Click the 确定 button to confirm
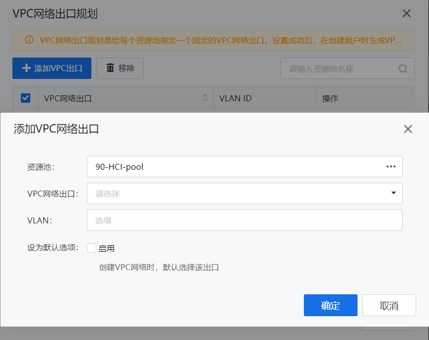 click(330, 305)
